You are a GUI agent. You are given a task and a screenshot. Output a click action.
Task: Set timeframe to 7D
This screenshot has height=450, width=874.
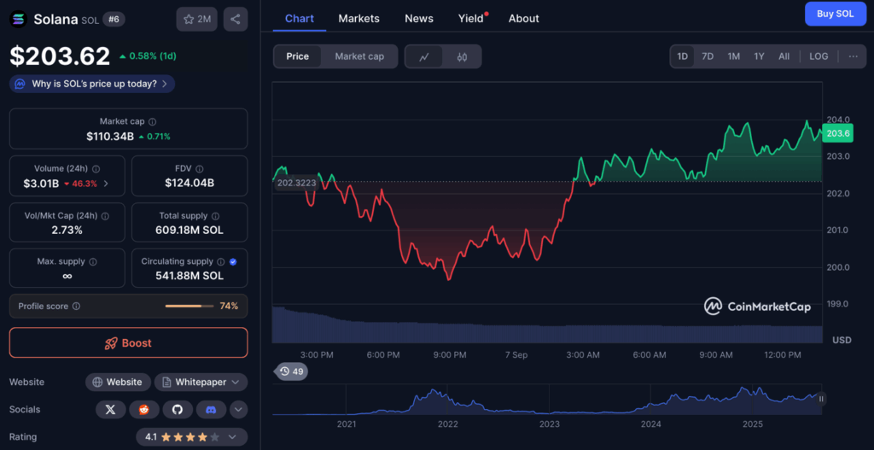pos(708,56)
